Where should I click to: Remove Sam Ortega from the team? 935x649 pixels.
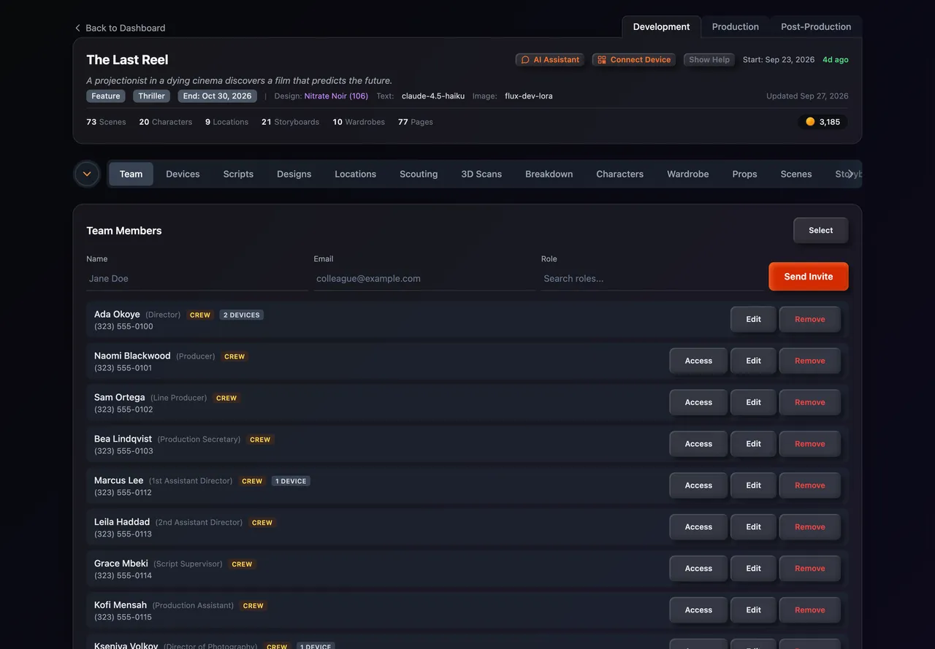809,402
